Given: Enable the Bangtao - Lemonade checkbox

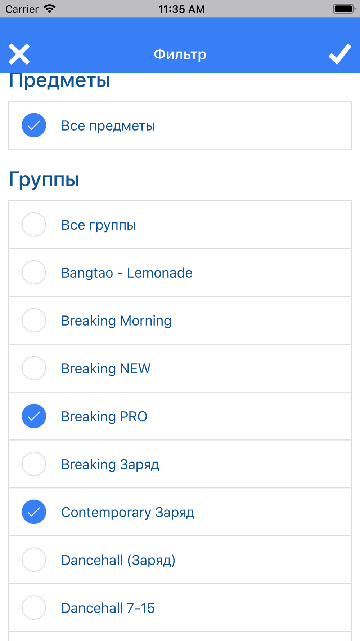Looking at the screenshot, I should (34, 273).
